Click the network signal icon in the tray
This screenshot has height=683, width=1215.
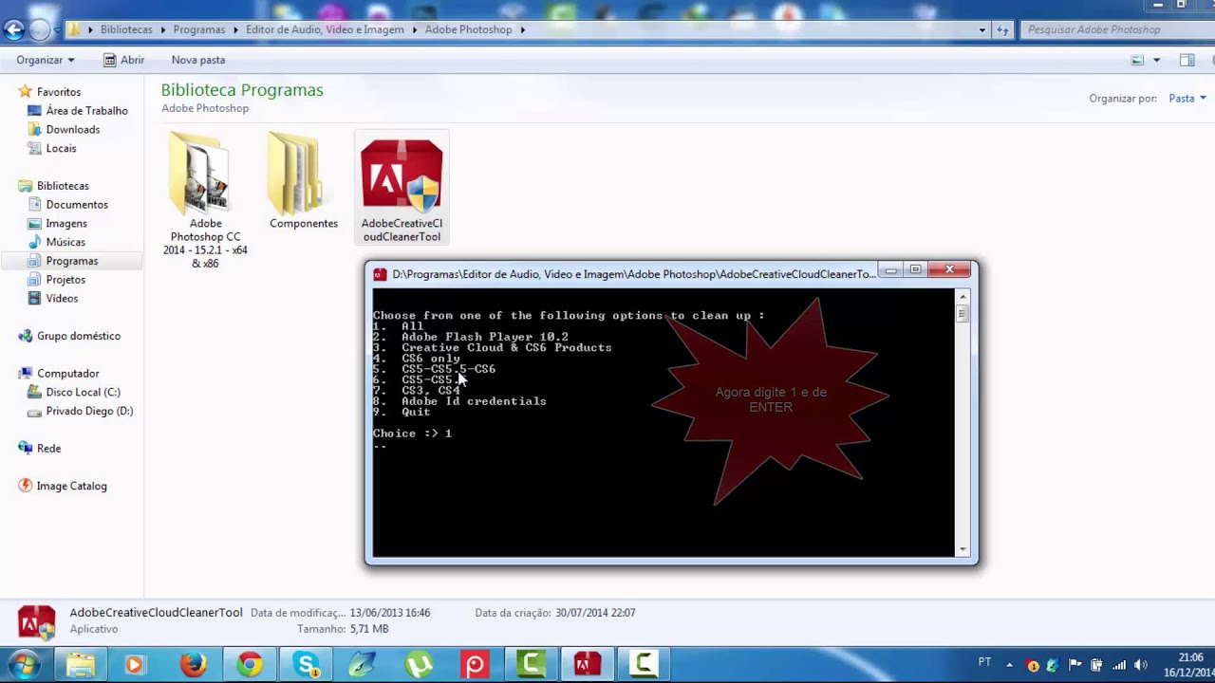click(1118, 665)
